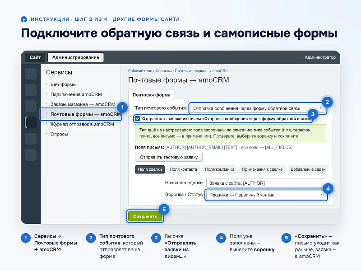The image size is (361, 271).
Task: Click Почтовые формы → amoCRM breadcrumb
Action: pos(202,71)
